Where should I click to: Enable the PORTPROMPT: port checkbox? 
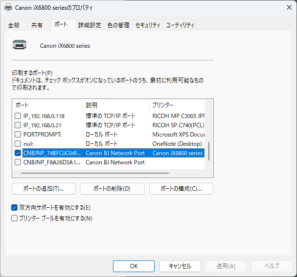18,135
